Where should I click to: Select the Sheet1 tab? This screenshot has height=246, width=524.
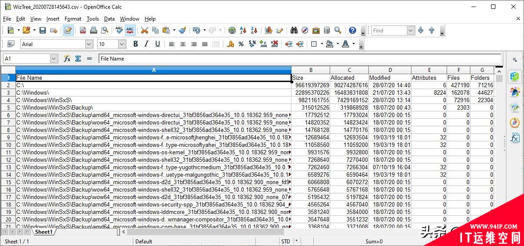[44, 232]
